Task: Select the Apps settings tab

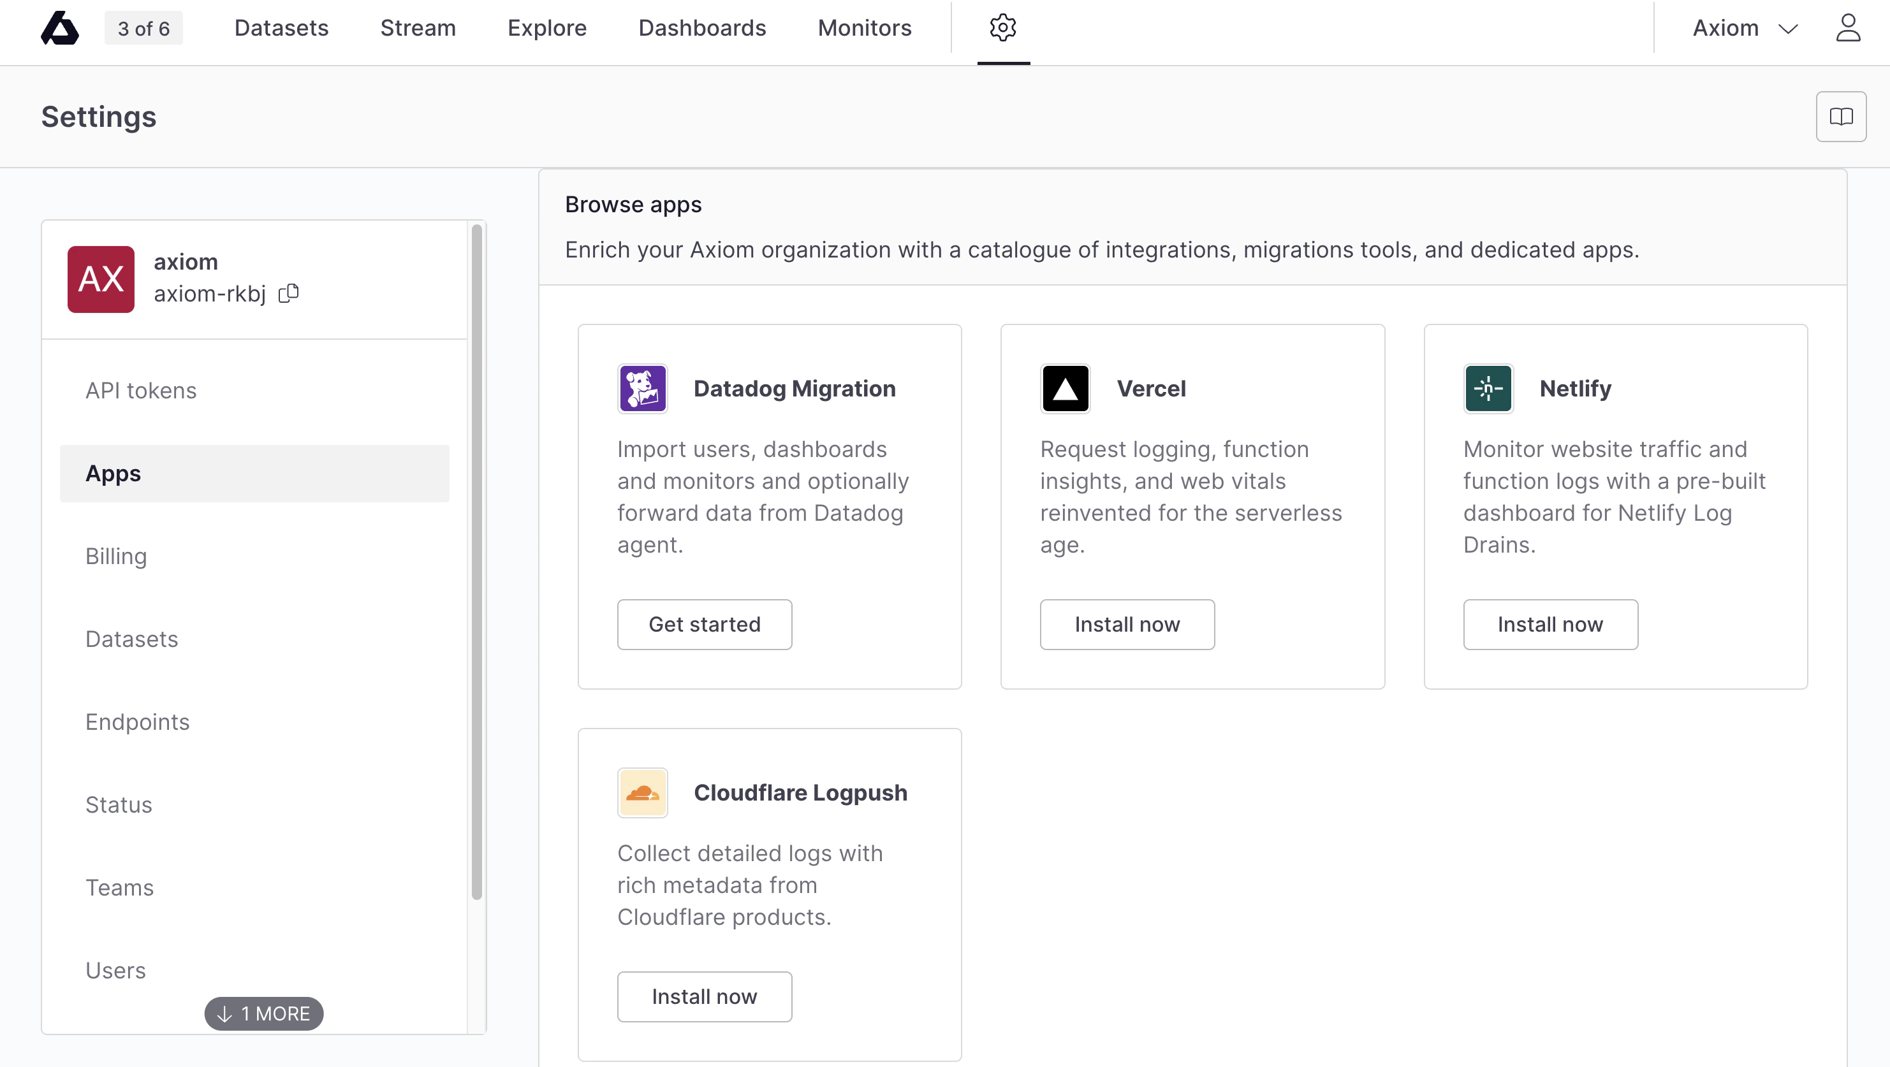Action: tap(113, 473)
